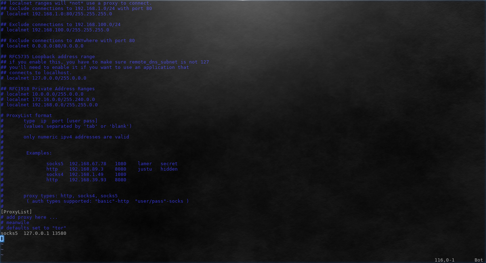Click the localnet 192.168.0.0/255.255.0.0 entry
The image size is (486, 263).
[x=49, y=105]
